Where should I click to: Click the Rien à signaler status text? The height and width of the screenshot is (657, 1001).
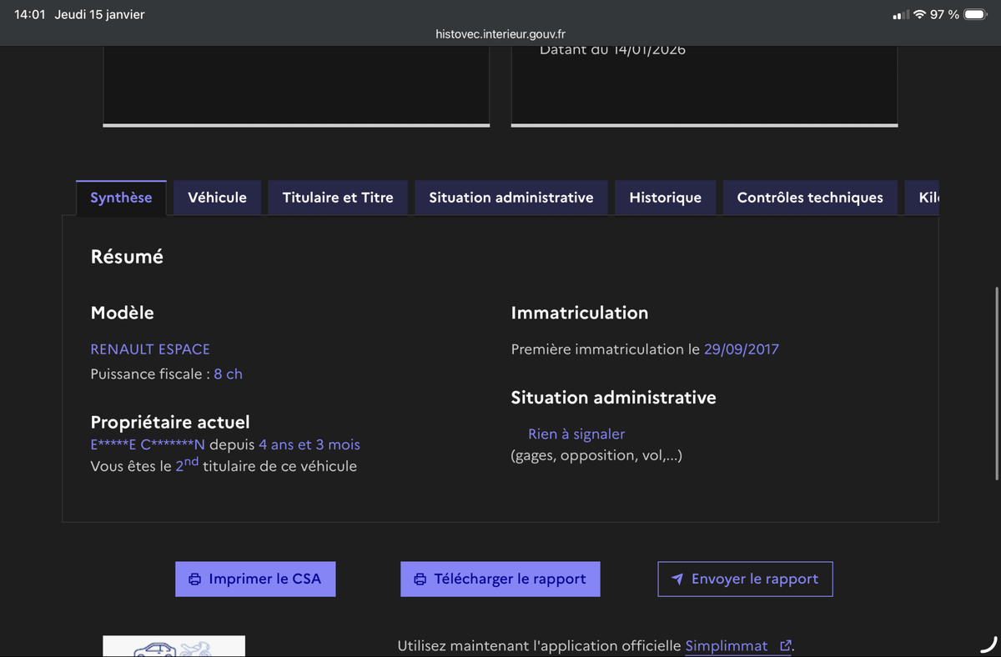pos(576,434)
